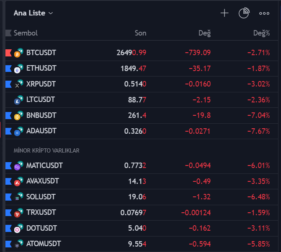Toggle the blue flag on ETHUSDT

tap(8, 68)
